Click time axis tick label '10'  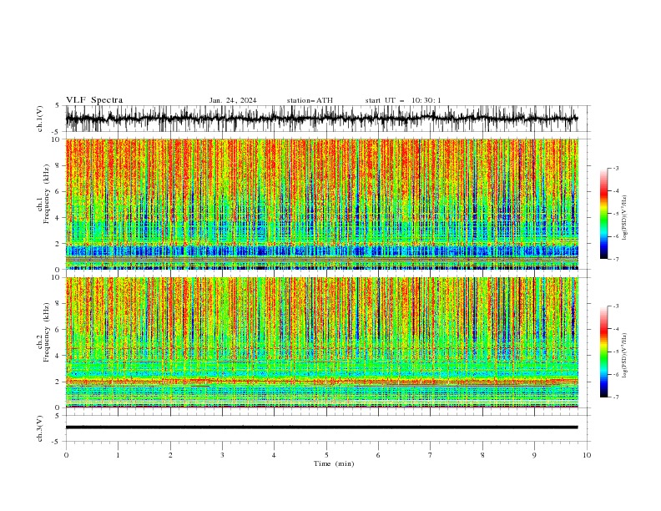tap(587, 455)
